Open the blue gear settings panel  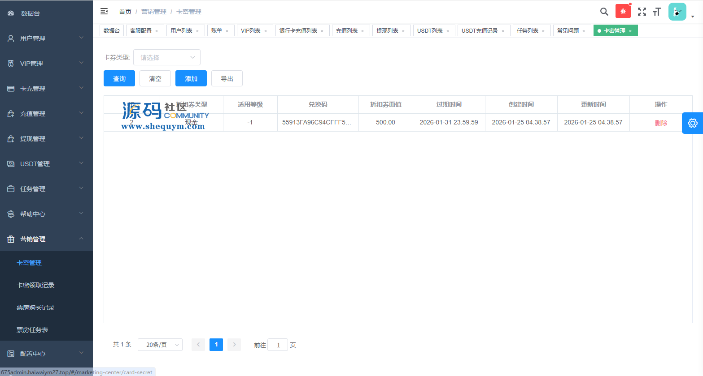tap(692, 123)
